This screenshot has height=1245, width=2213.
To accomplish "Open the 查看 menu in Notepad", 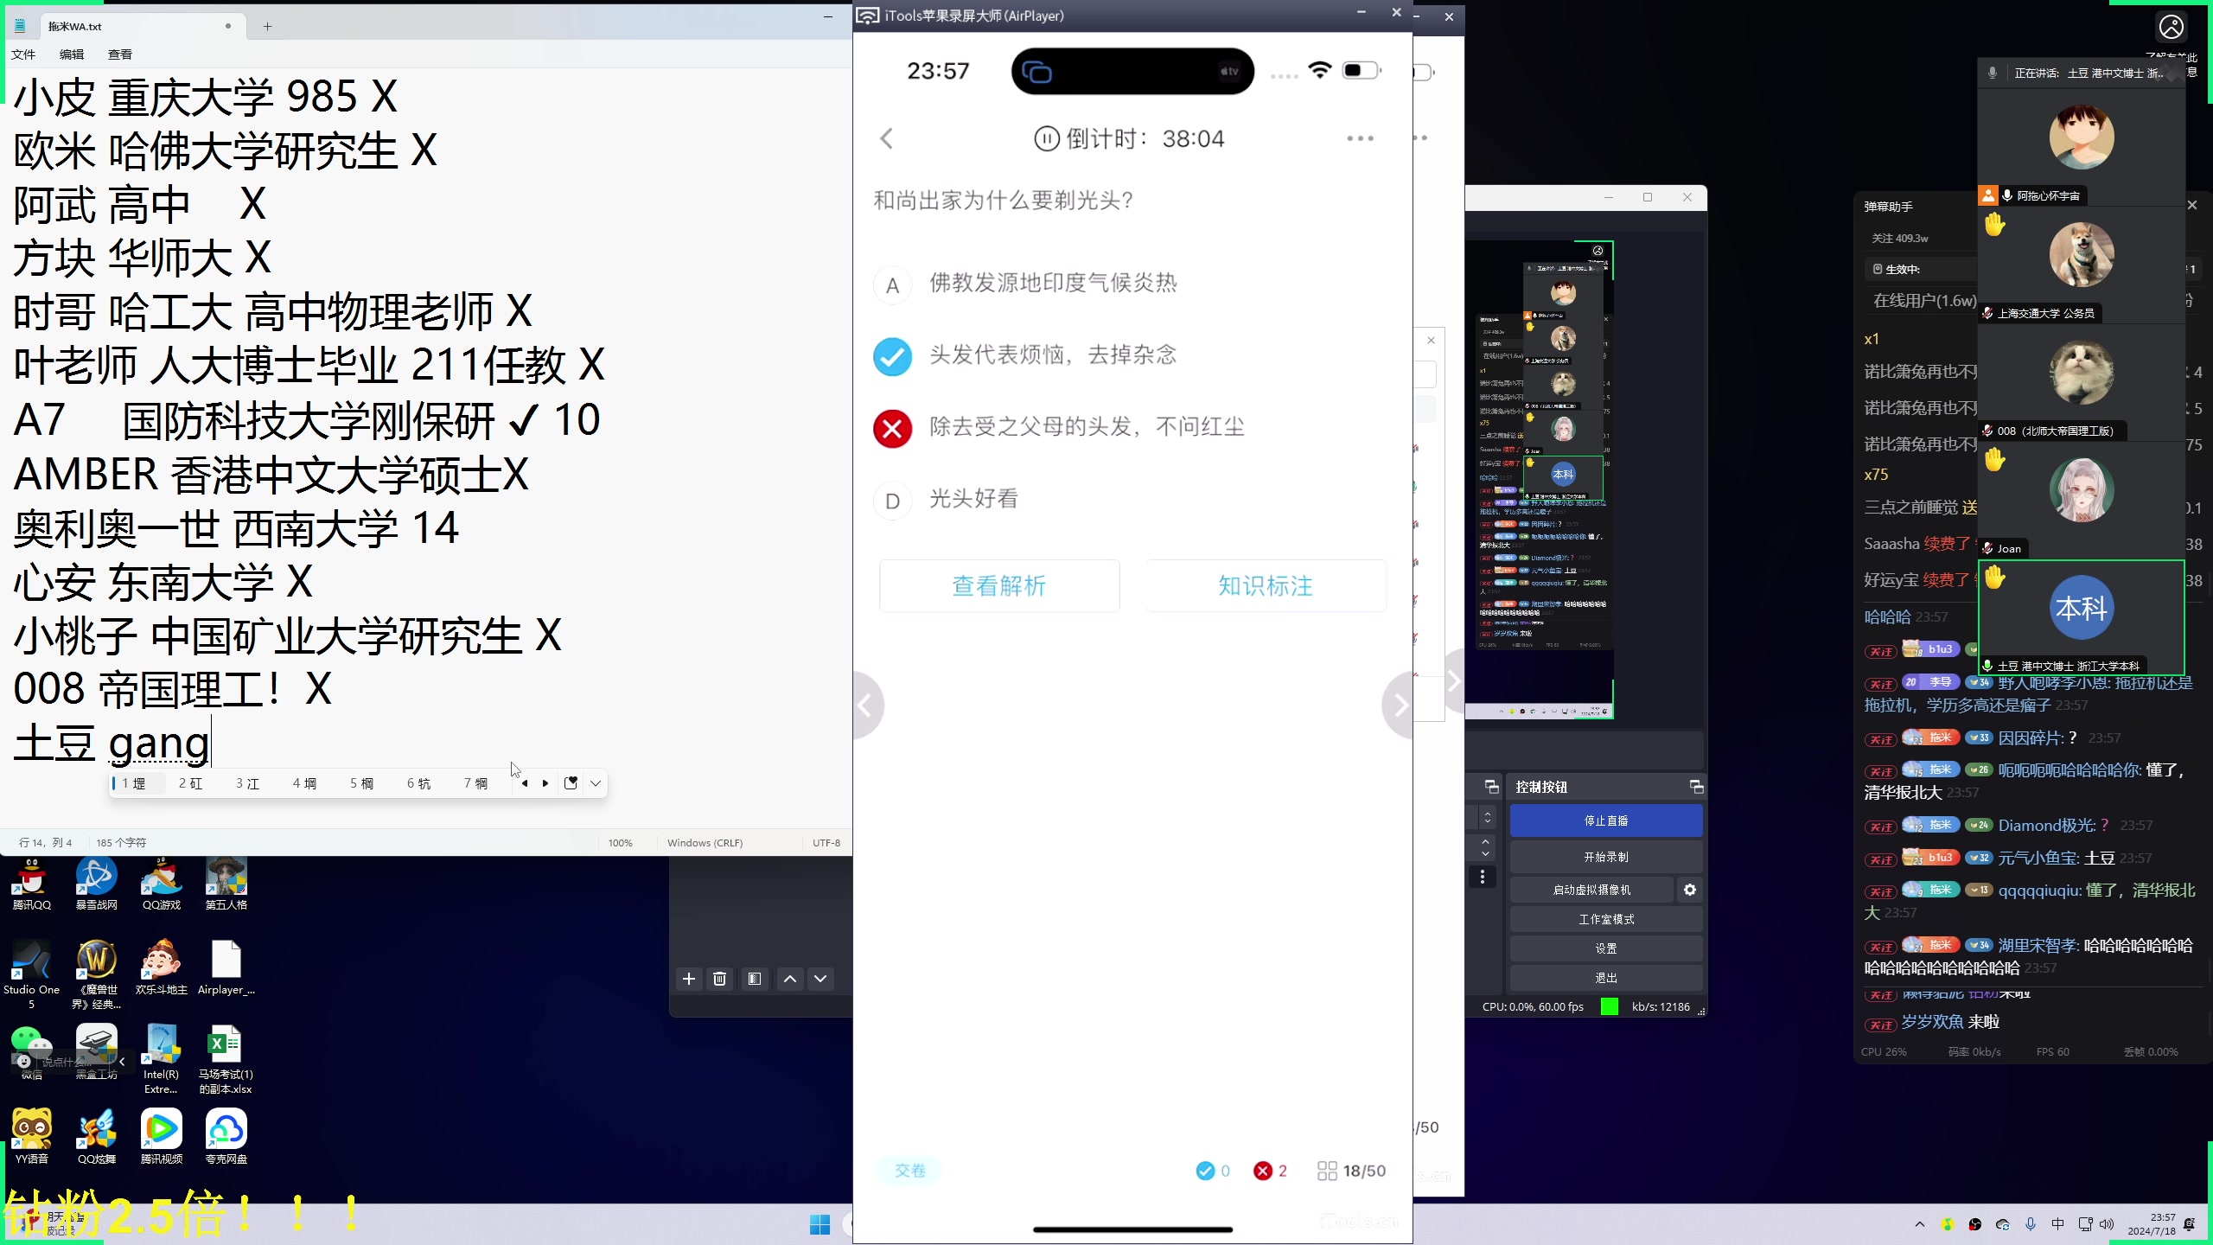I will [120, 54].
